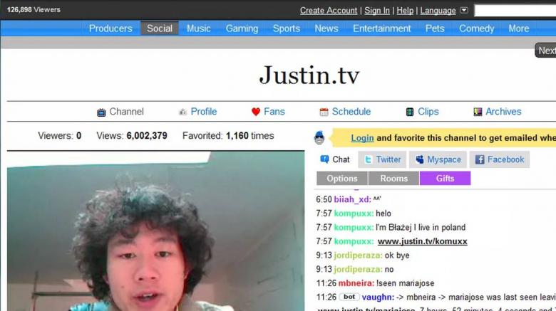Screen dimensions: 556x311
Task: Open the Language dropdown arrow
Action: click(x=464, y=10)
